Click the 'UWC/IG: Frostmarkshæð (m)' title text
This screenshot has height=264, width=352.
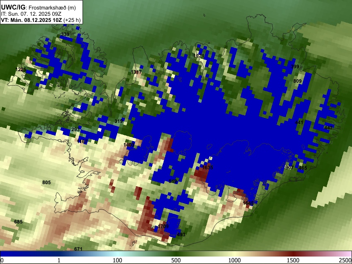coord(39,7)
